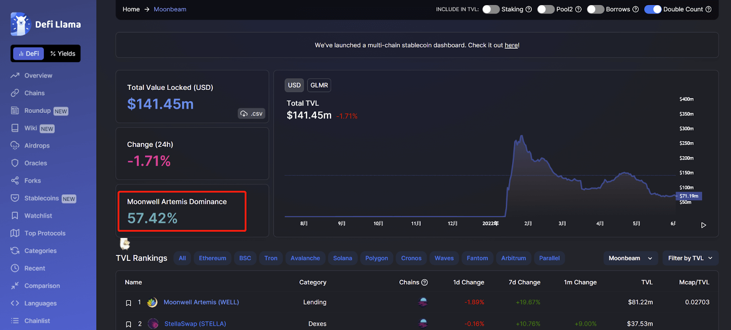The height and width of the screenshot is (330, 731).
Task: Click the Categories refresh icon
Action: coord(15,251)
